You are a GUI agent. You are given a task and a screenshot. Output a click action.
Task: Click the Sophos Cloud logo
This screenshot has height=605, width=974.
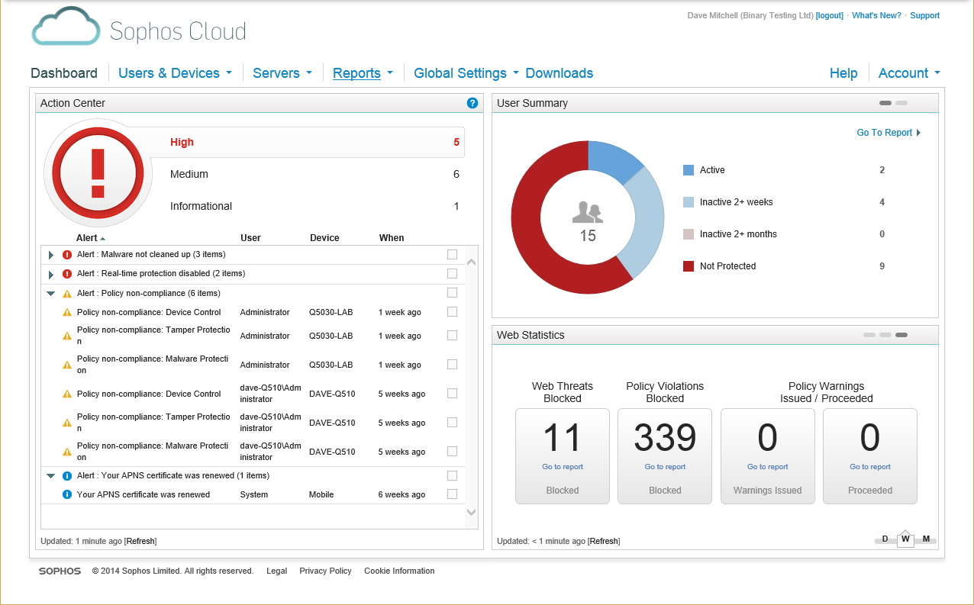(139, 29)
